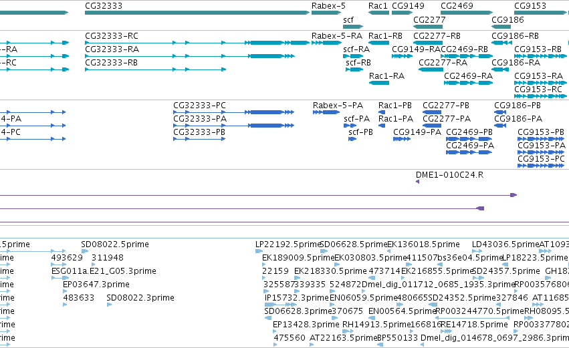Select transcript Rac1-RB

pyautogui.click(x=379, y=43)
